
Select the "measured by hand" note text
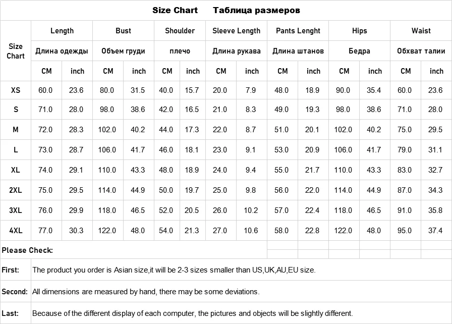click(146, 292)
